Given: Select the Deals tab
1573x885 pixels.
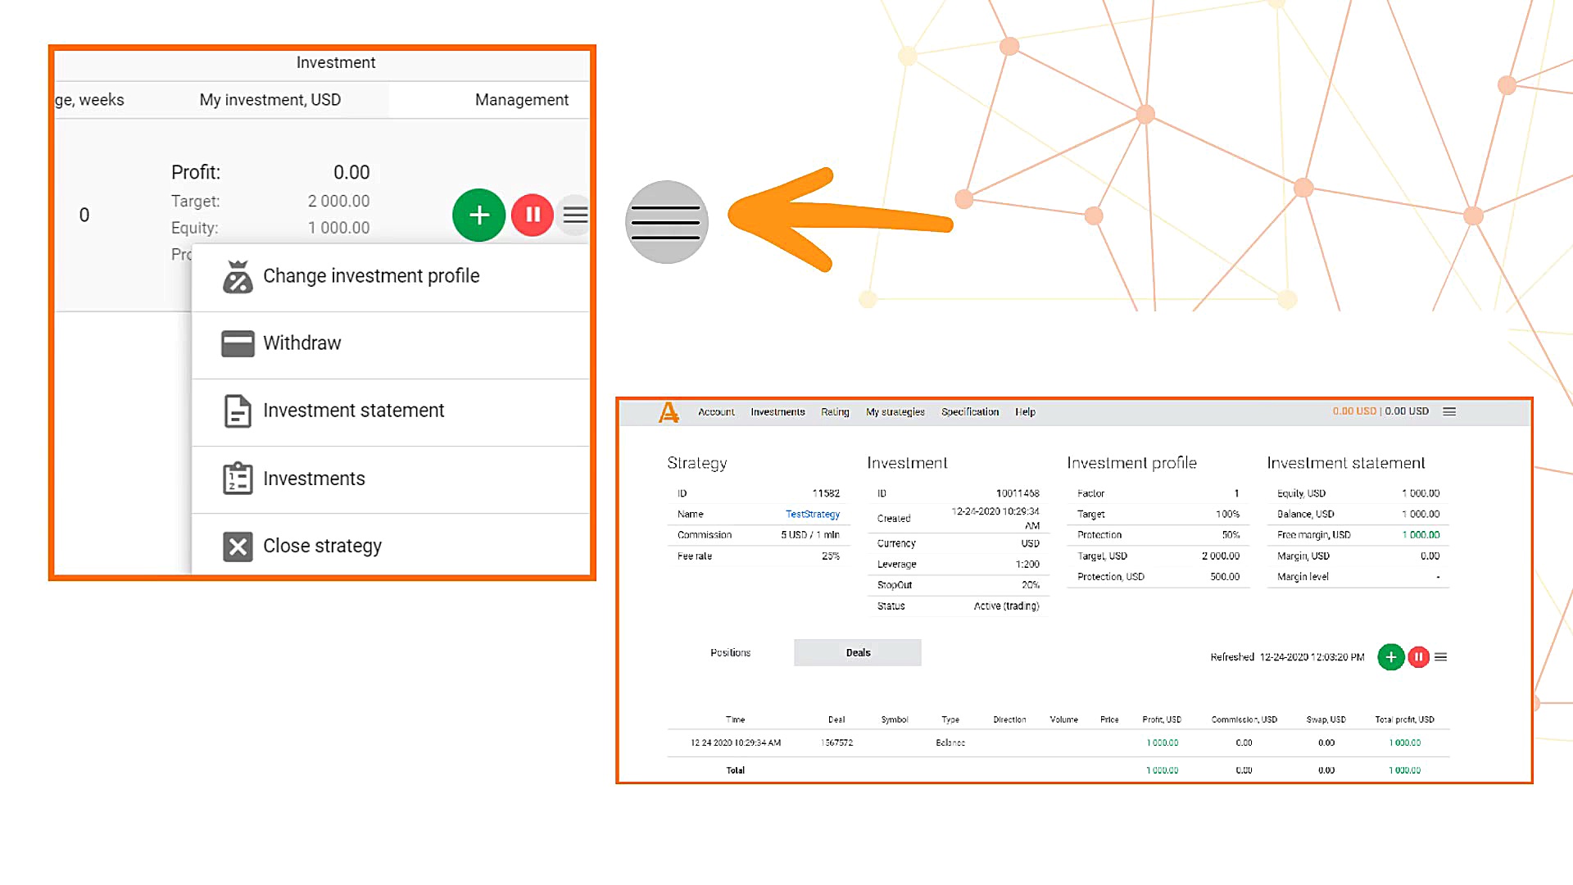Looking at the screenshot, I should click(x=858, y=653).
